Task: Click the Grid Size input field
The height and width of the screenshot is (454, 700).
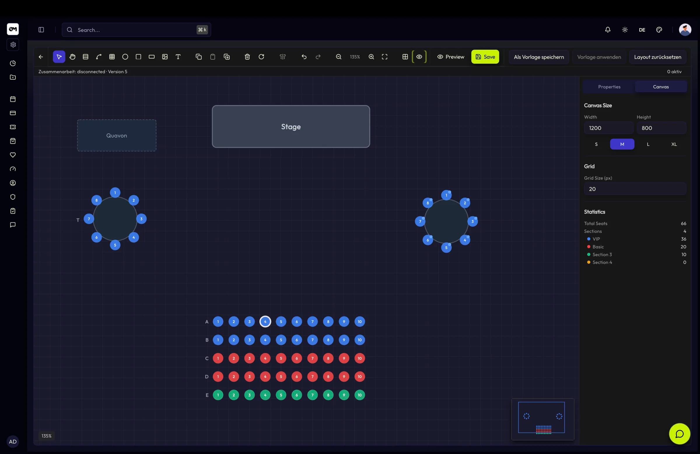Action: (x=635, y=189)
